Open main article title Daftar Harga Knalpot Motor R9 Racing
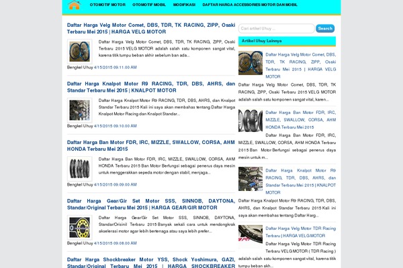 (x=151, y=87)
